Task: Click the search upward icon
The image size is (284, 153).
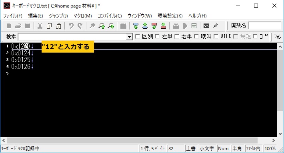Action: coord(102,26)
